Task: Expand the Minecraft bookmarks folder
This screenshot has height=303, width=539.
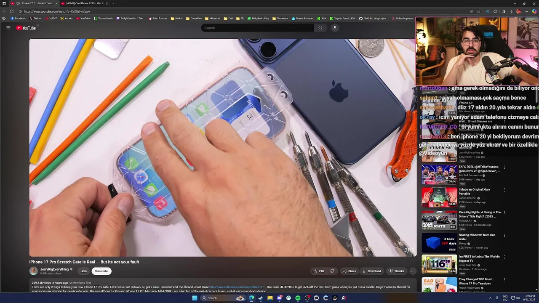Action: pos(213,19)
